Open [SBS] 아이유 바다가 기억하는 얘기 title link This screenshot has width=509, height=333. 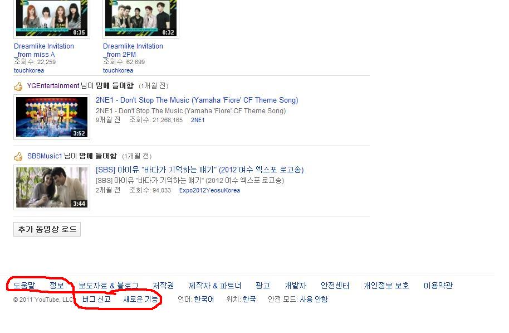point(199,170)
